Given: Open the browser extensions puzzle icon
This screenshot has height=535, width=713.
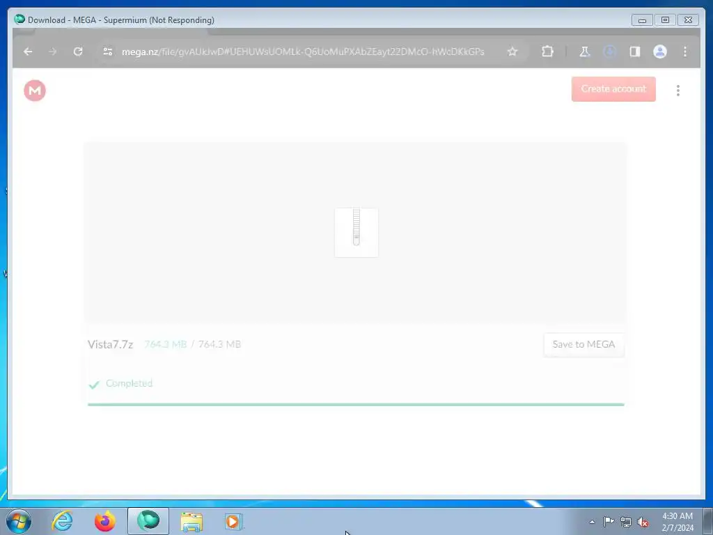Looking at the screenshot, I should 547,52.
